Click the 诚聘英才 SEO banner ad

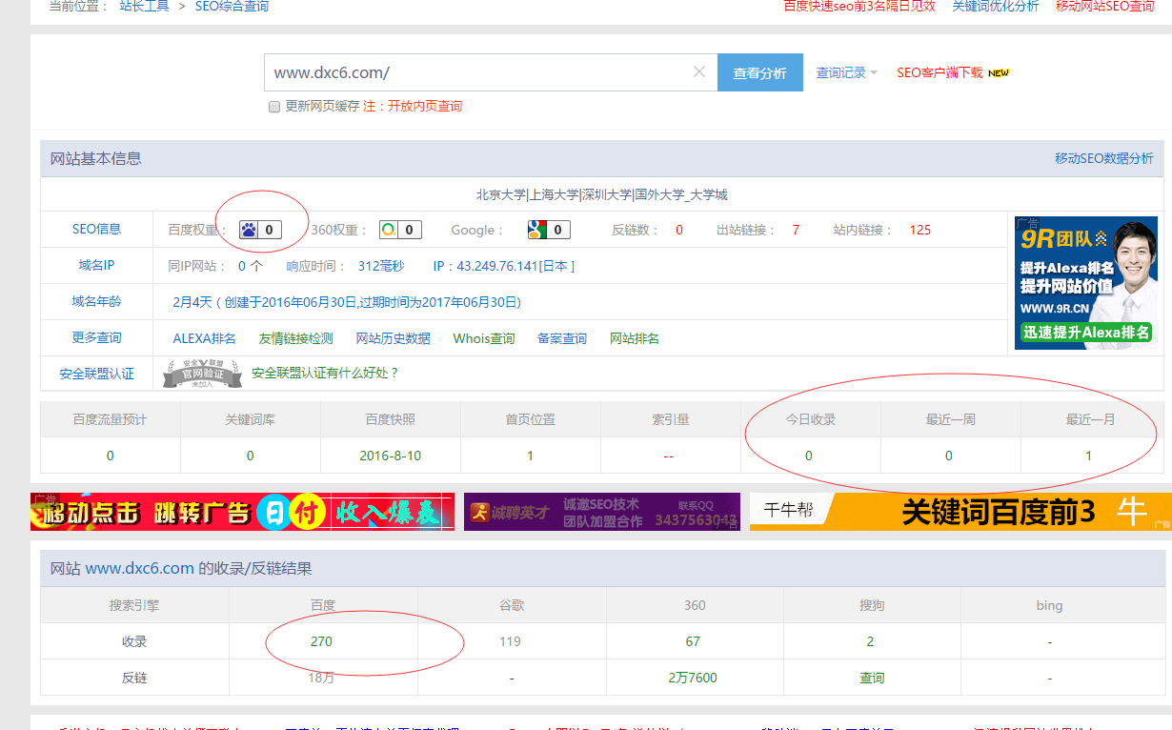coord(601,512)
